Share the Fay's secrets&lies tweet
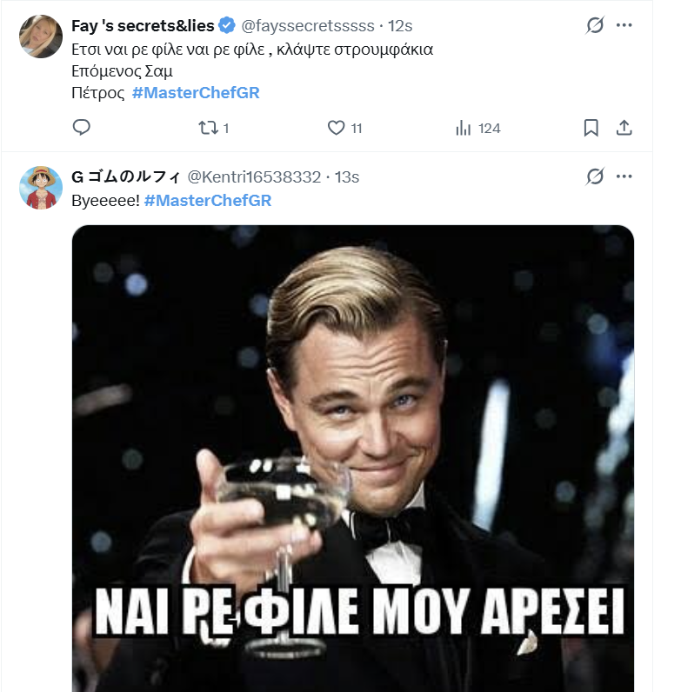 [624, 128]
